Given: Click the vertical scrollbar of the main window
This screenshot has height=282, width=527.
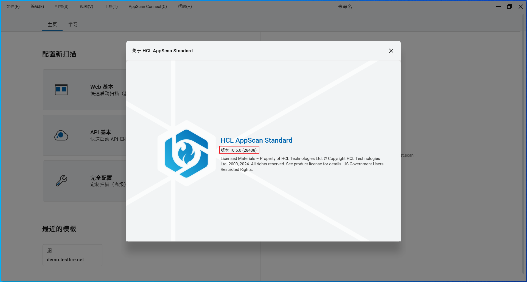Looking at the screenshot, I should pos(523,144).
